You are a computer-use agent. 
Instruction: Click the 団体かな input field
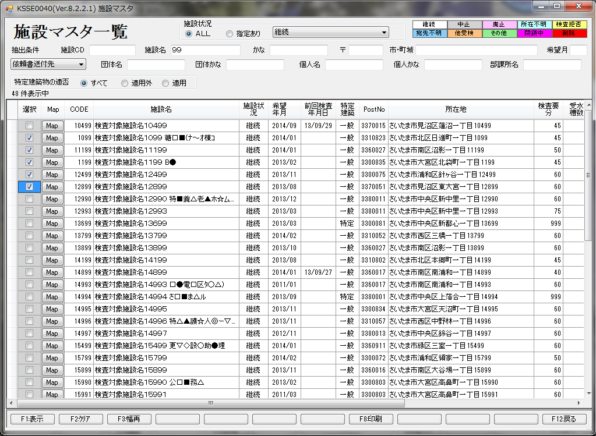[255, 65]
